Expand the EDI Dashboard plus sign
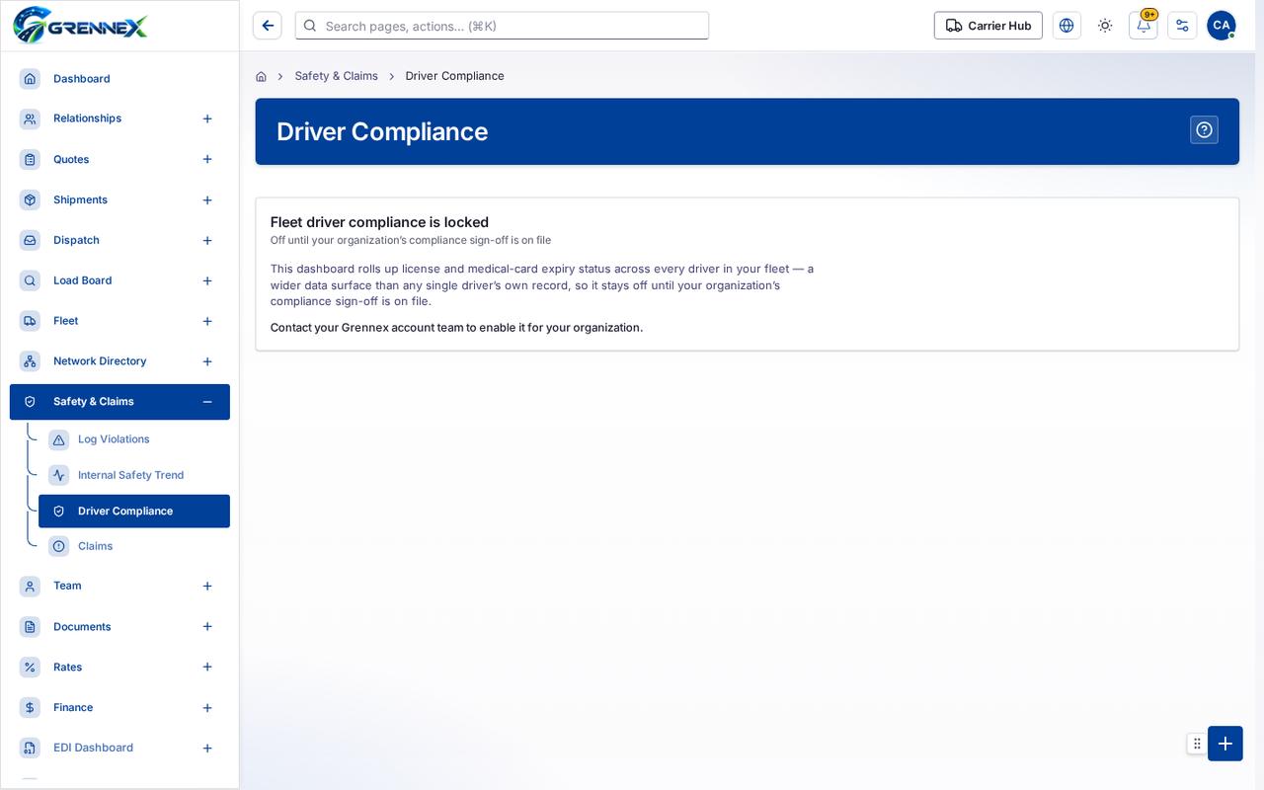Screen dimensions: 1264x790 207,749
